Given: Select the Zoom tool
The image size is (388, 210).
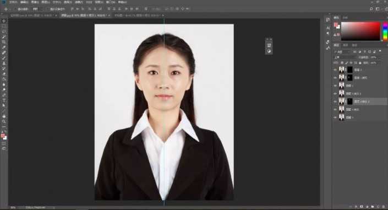Looking at the screenshot, I should [x=4, y=121].
